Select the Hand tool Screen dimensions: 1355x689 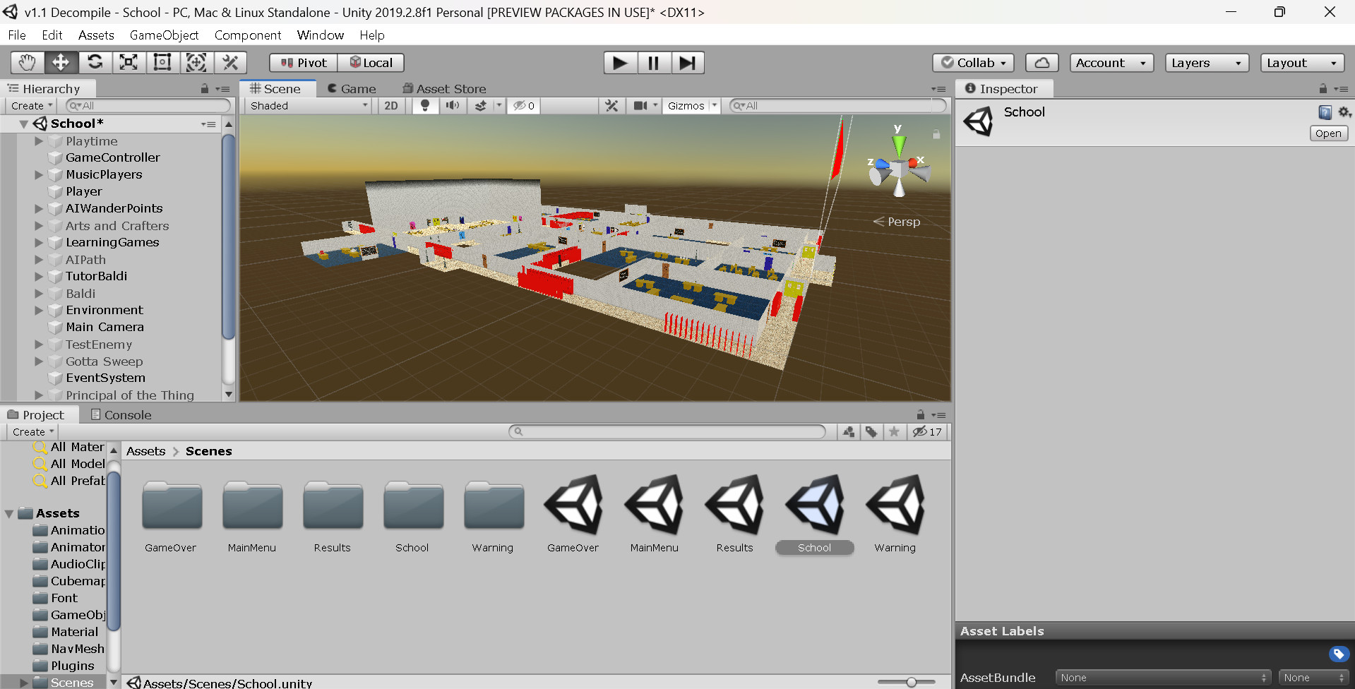coord(27,62)
